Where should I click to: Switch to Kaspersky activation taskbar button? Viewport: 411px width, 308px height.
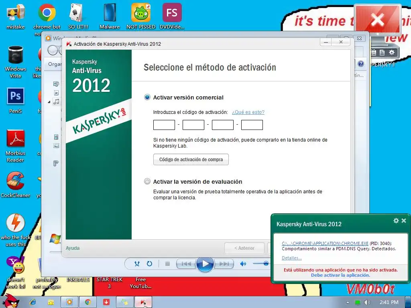click(x=143, y=302)
